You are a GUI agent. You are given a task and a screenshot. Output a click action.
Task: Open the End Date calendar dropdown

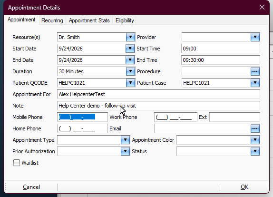[130, 60]
